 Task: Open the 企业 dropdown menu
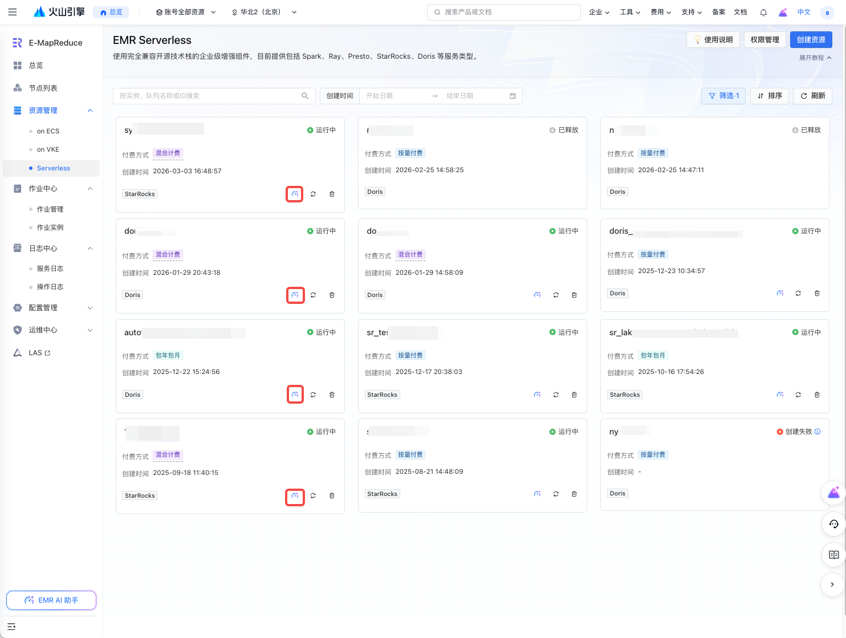pos(599,12)
